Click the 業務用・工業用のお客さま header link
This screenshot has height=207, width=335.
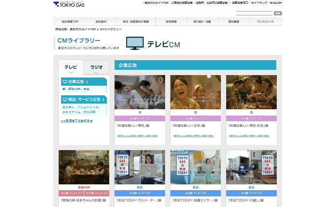coord(212,3)
